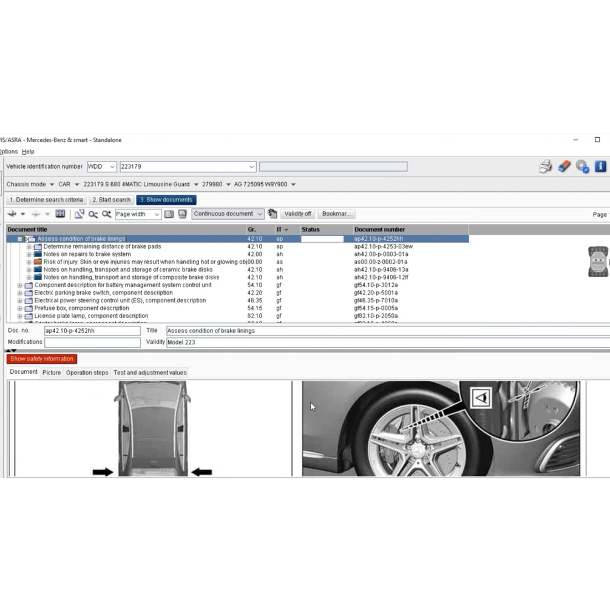
Task: Click the Document number column header
Action: [410, 229]
